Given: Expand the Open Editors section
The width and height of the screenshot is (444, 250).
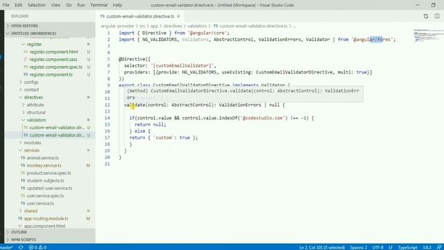Looking at the screenshot, I should coord(50,26).
